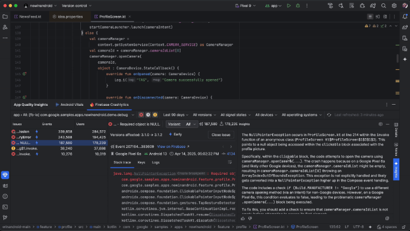This screenshot has height=231, width=410.
Task: Toggle fatal issues filter
Action: 141,115
